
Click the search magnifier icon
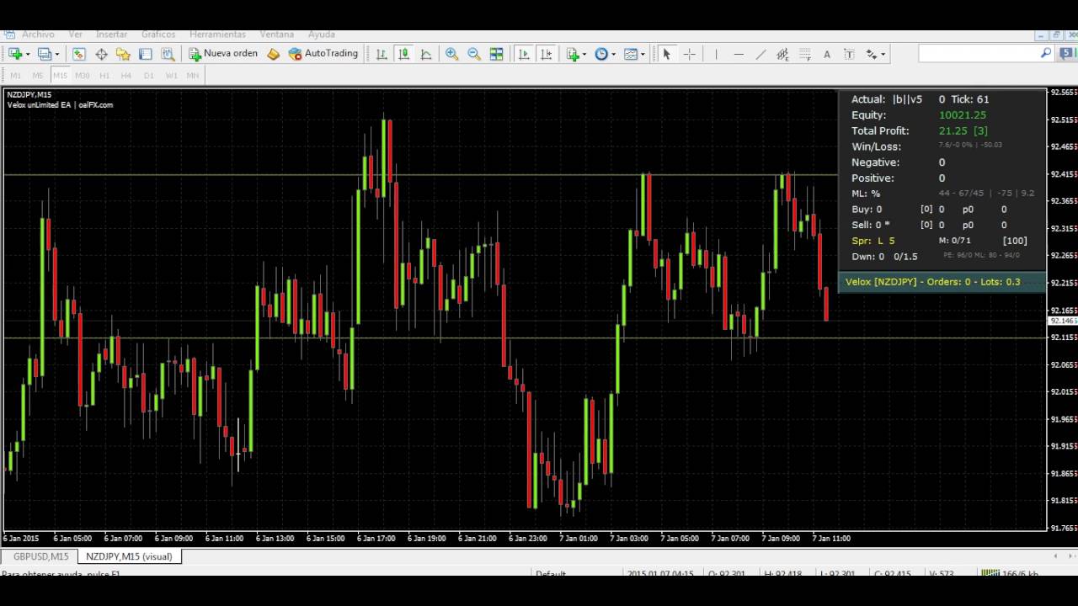point(1046,53)
